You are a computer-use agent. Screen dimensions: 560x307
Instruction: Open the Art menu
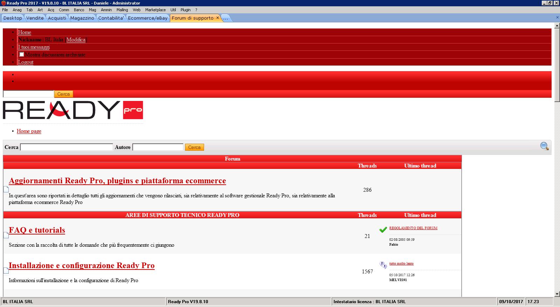click(x=40, y=10)
